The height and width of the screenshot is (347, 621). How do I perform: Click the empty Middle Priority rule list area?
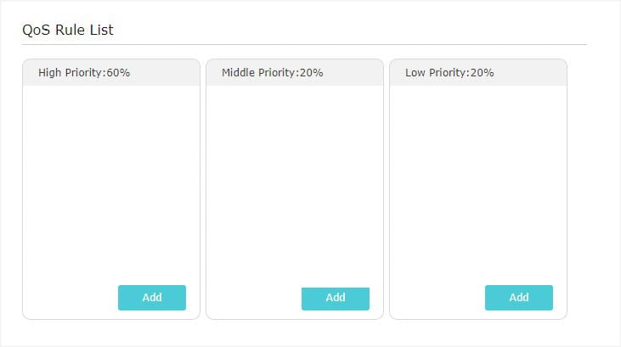click(295, 184)
